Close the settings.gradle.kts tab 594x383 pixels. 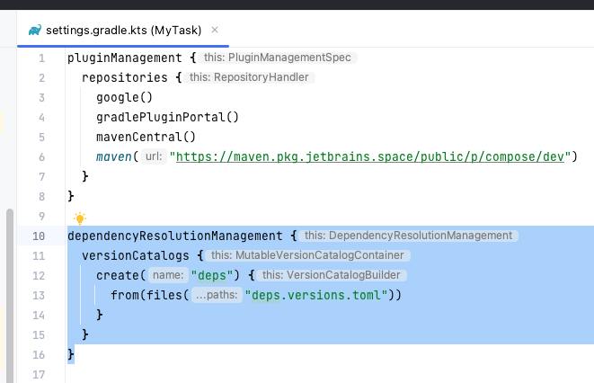click(215, 30)
